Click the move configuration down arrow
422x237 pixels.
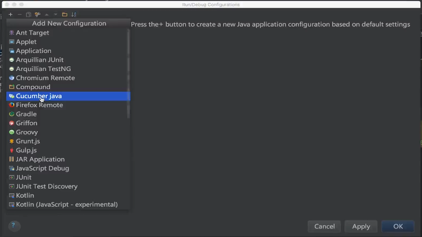[55, 14]
